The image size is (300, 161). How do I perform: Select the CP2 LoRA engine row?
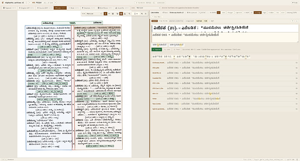(x=225, y=68)
